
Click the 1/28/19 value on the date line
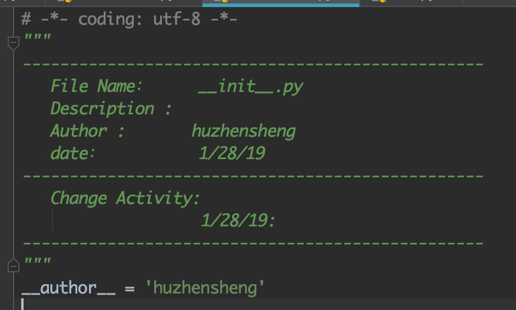point(232,153)
